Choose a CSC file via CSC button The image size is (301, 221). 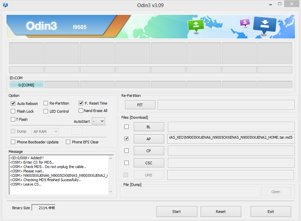[x=149, y=163]
